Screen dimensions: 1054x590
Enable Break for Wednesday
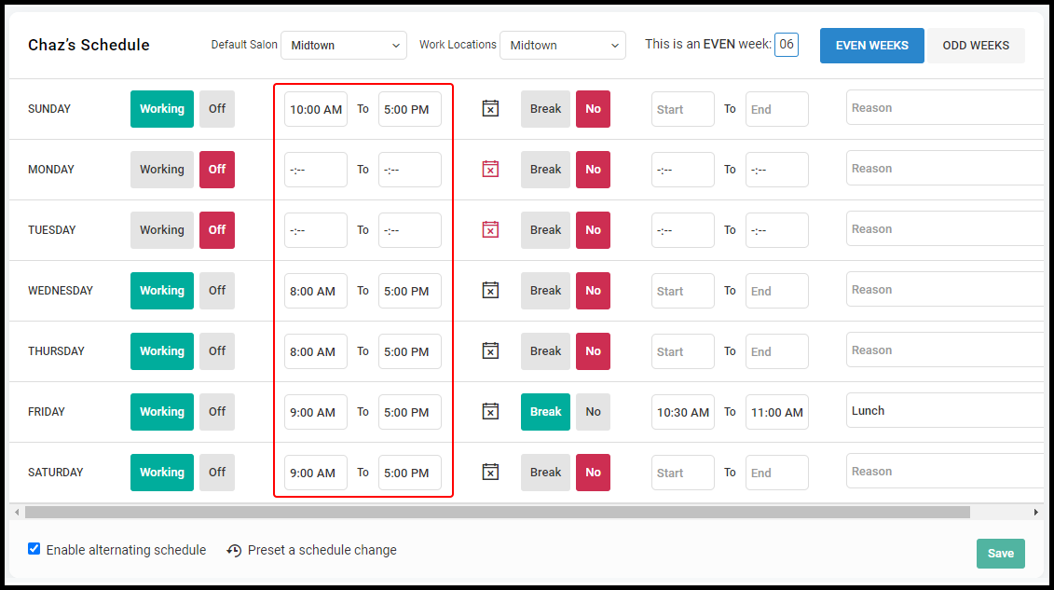tap(545, 290)
